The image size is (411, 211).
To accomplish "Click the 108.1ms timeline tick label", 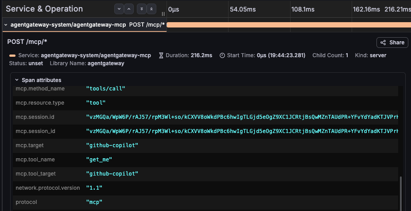I will tap(303, 9).
